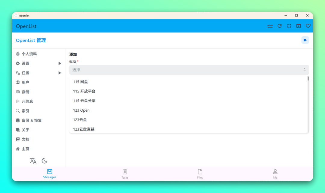325x193 pixels.
Task: Click the refresh icon in the top bar
Action: pyautogui.click(x=280, y=26)
